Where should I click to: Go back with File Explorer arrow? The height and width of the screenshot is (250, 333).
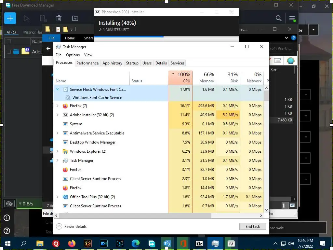[x=48, y=49]
